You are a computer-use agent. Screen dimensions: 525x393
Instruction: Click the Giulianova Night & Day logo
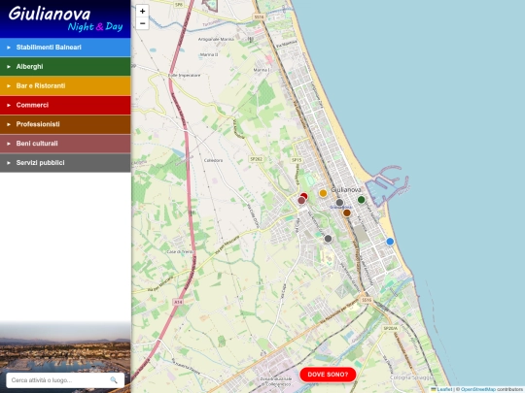[x=66, y=19]
